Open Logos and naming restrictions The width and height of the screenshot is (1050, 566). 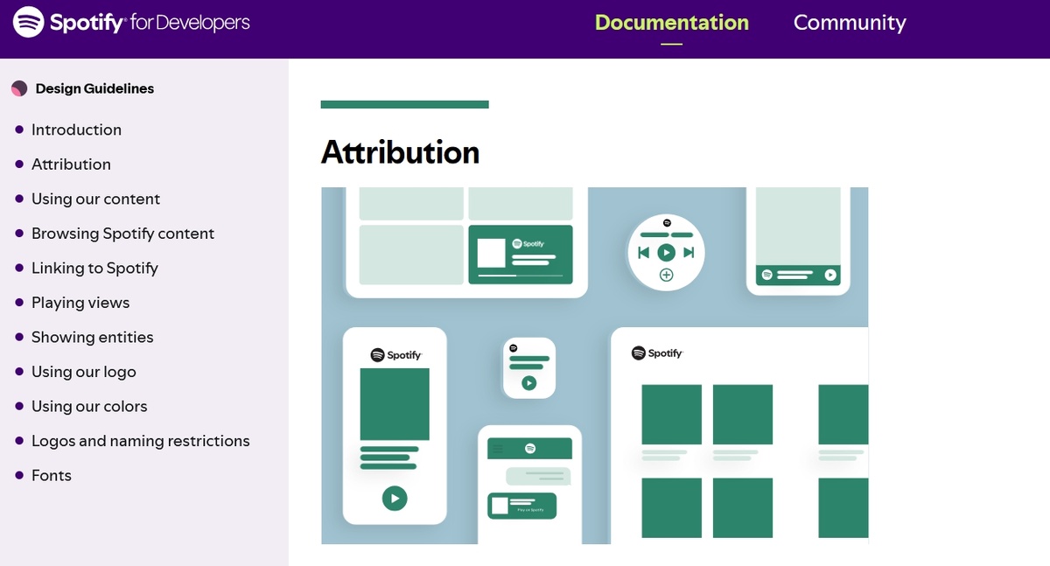click(141, 441)
